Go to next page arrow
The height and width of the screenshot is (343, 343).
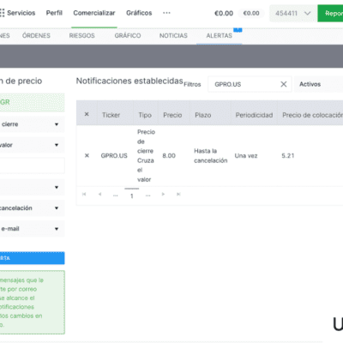(x=163, y=195)
